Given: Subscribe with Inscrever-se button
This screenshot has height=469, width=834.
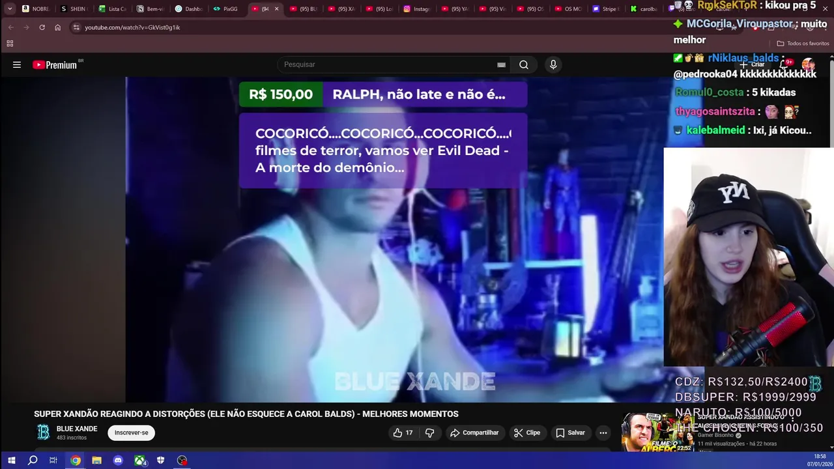Looking at the screenshot, I should [x=131, y=433].
